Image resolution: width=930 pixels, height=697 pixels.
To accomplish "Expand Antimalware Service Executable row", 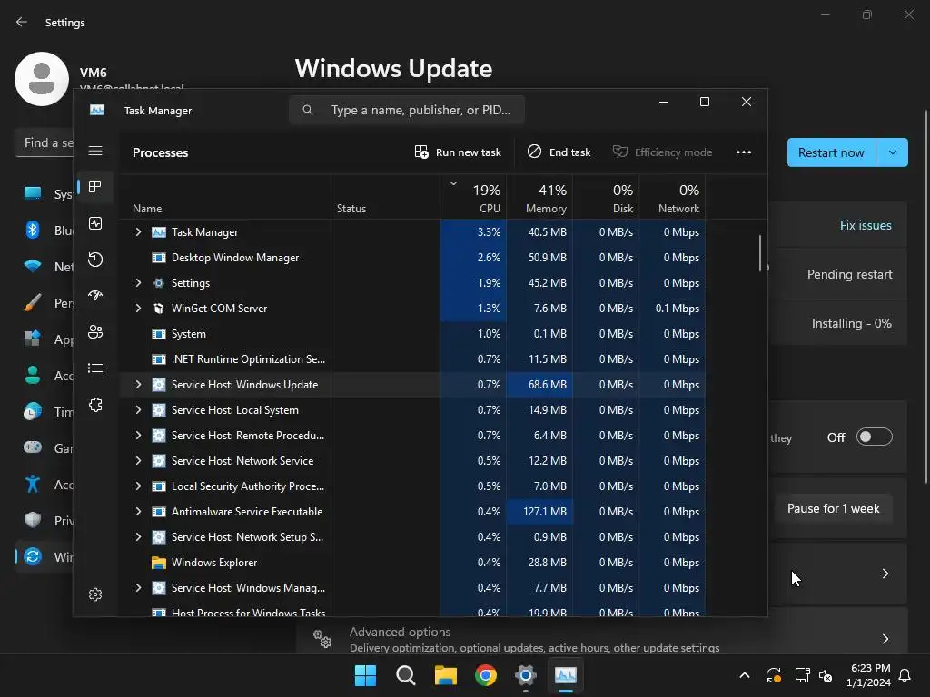I will click(x=138, y=512).
